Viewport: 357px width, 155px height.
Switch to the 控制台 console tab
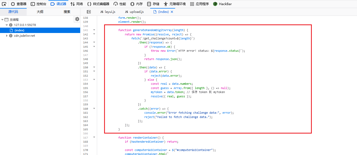[38, 4]
